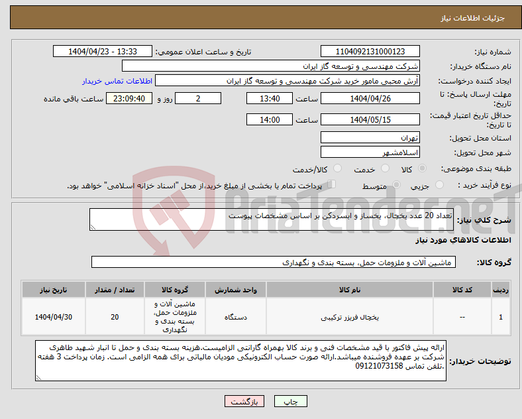This screenshot has height=419, width=522.
Task: Click the deadline time field 13:40
Action: (x=270, y=98)
